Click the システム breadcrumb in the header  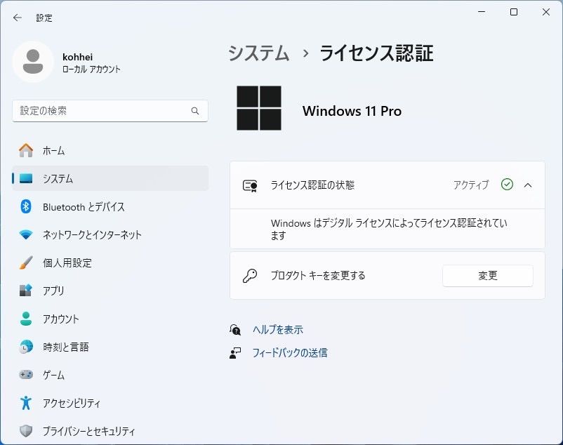coord(259,53)
